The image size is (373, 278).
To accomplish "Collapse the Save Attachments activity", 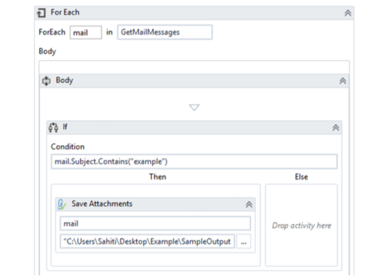I will [x=249, y=204].
